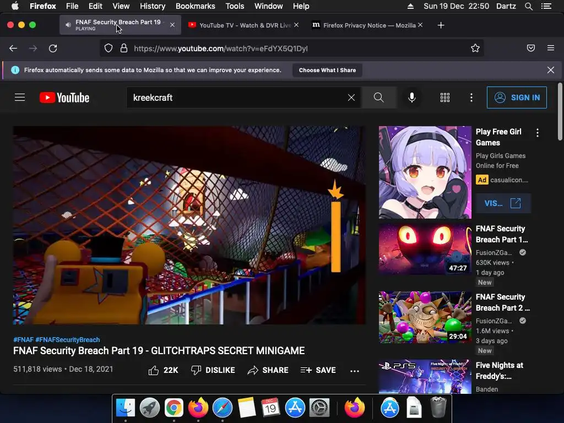Dismiss the Mozilla data notification bar
This screenshot has width=564, height=423.
pyautogui.click(x=551, y=70)
